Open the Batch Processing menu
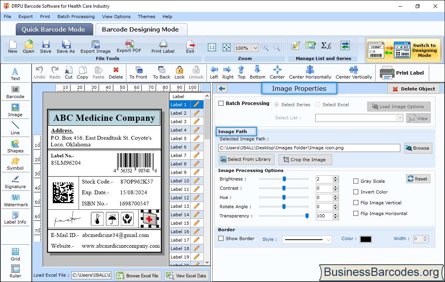Viewport: 445px width, 282px height. tap(76, 17)
